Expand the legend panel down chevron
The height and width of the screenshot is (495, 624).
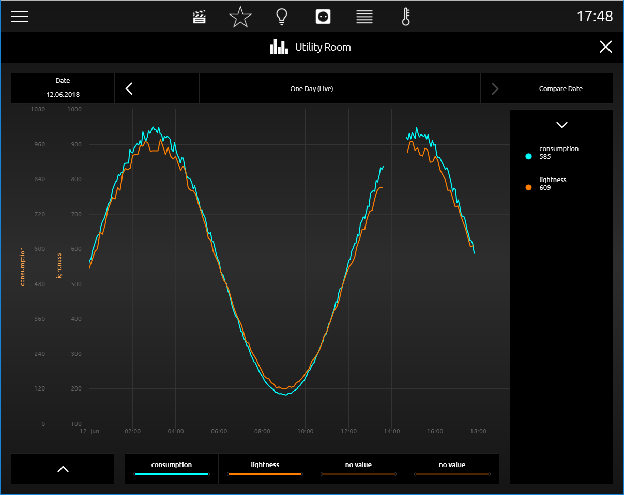tap(561, 125)
